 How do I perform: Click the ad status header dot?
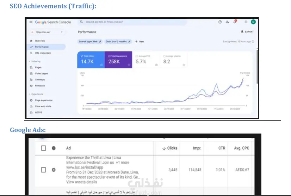(x=54, y=148)
